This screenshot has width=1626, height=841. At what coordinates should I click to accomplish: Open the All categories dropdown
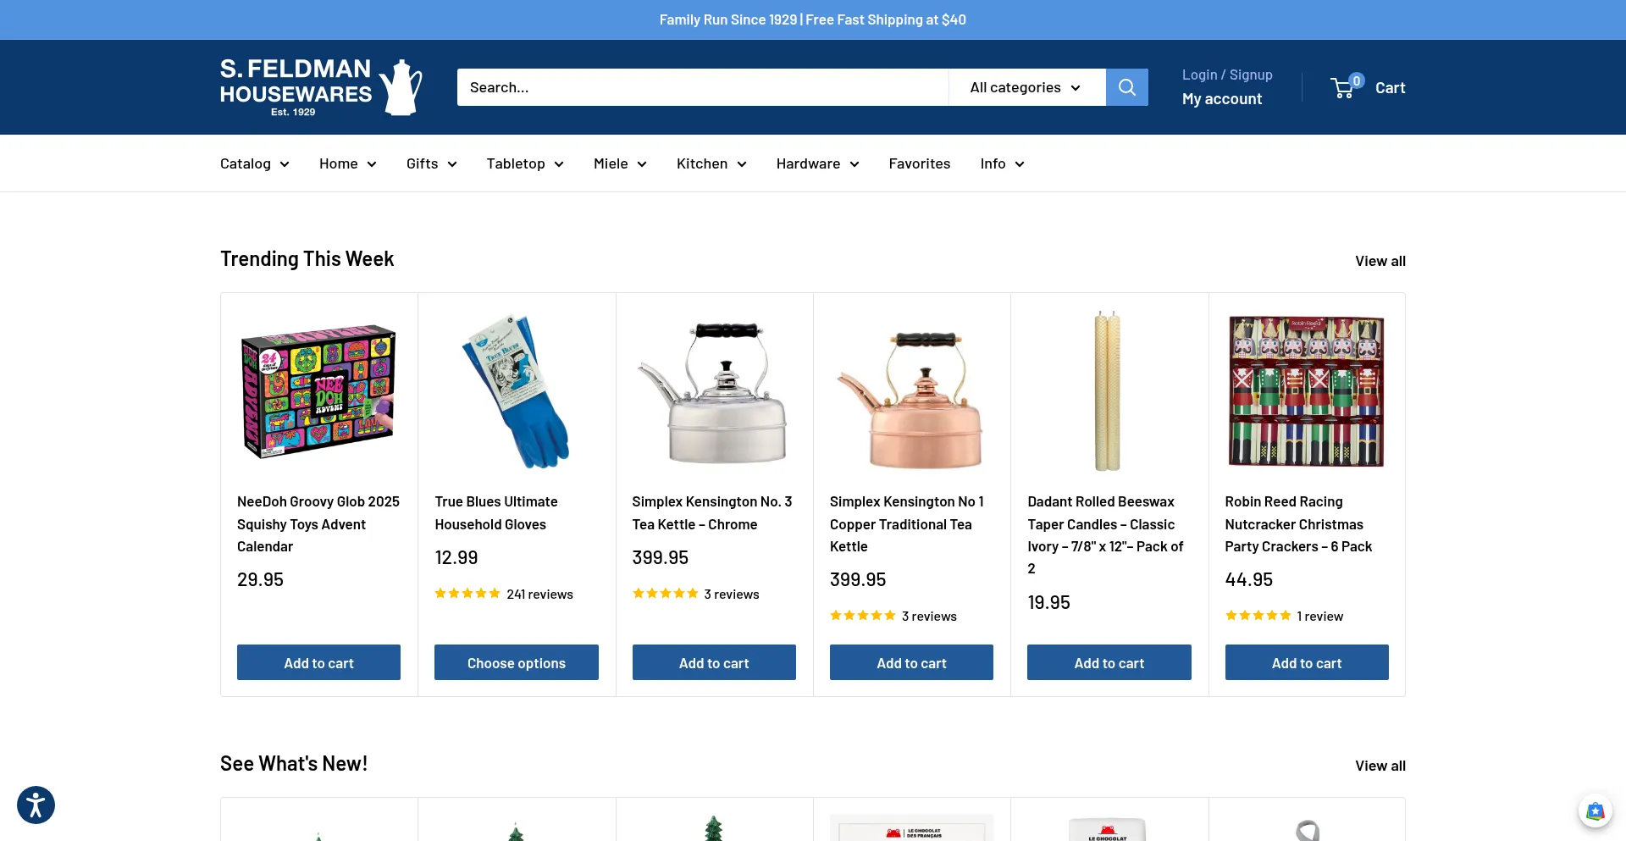pos(1026,87)
